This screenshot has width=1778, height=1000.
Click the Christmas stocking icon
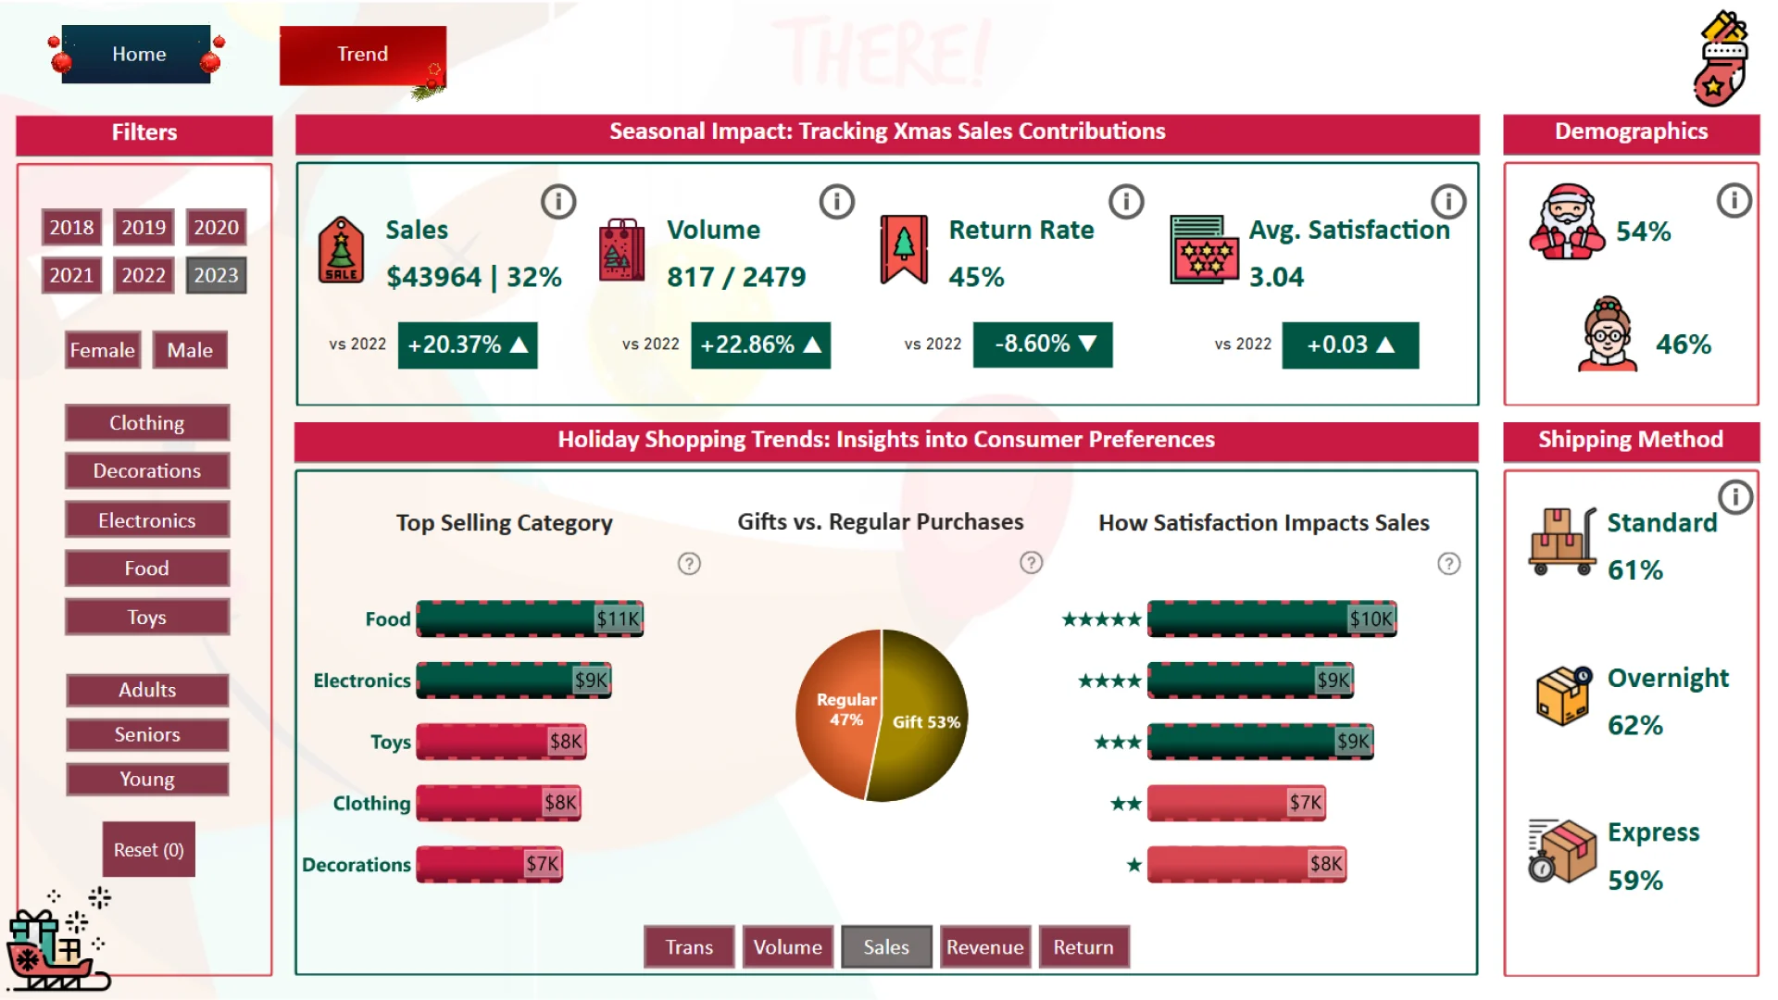(x=1721, y=59)
